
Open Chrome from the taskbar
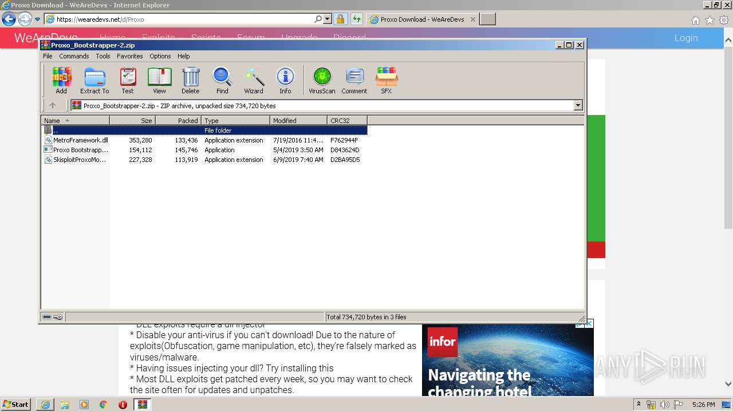(104, 405)
